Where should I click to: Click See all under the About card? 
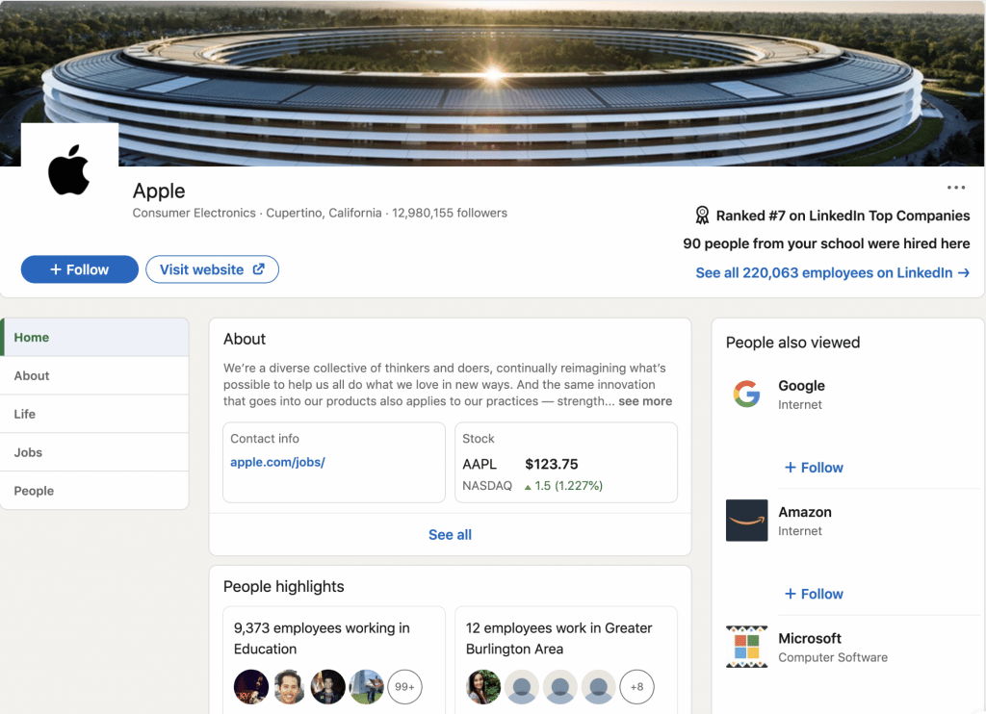(451, 535)
